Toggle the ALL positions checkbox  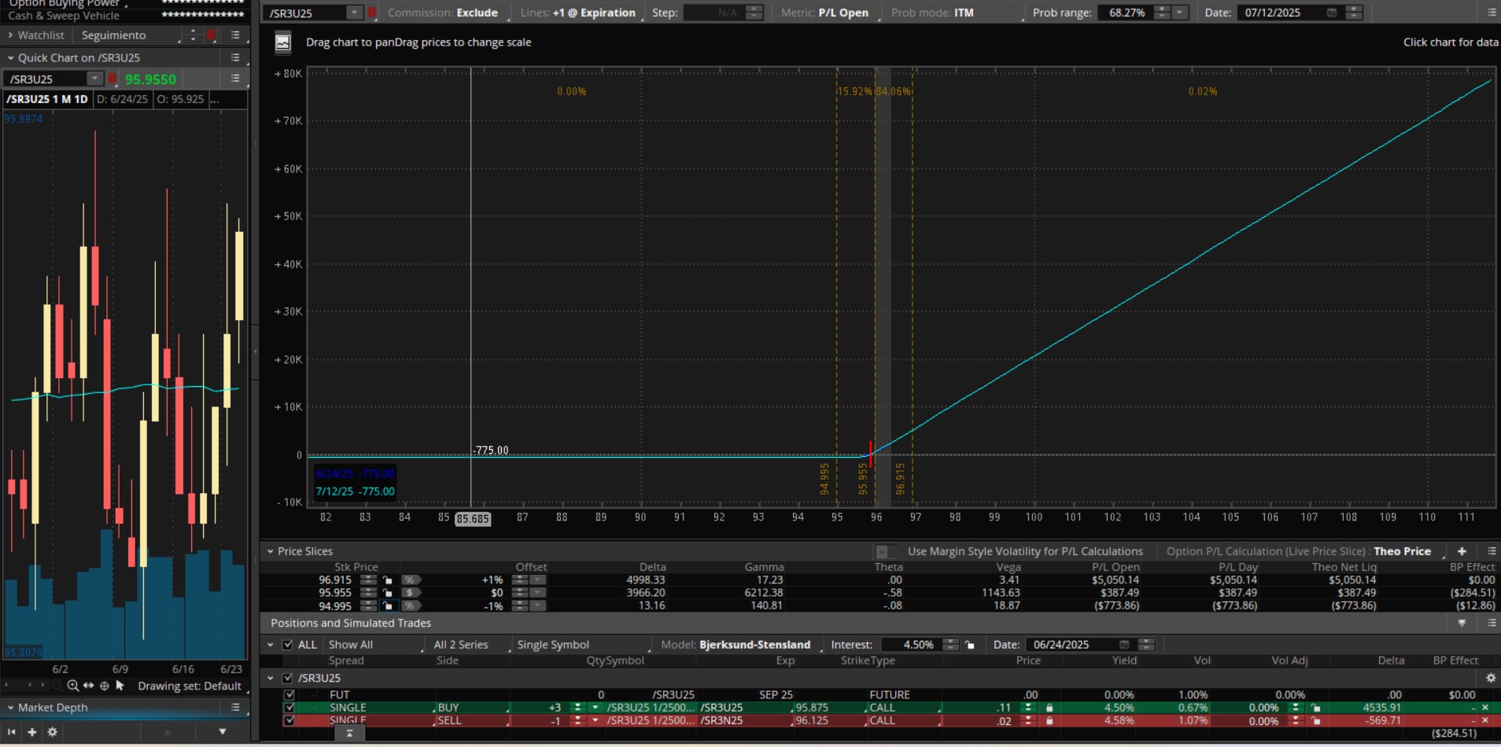288,645
